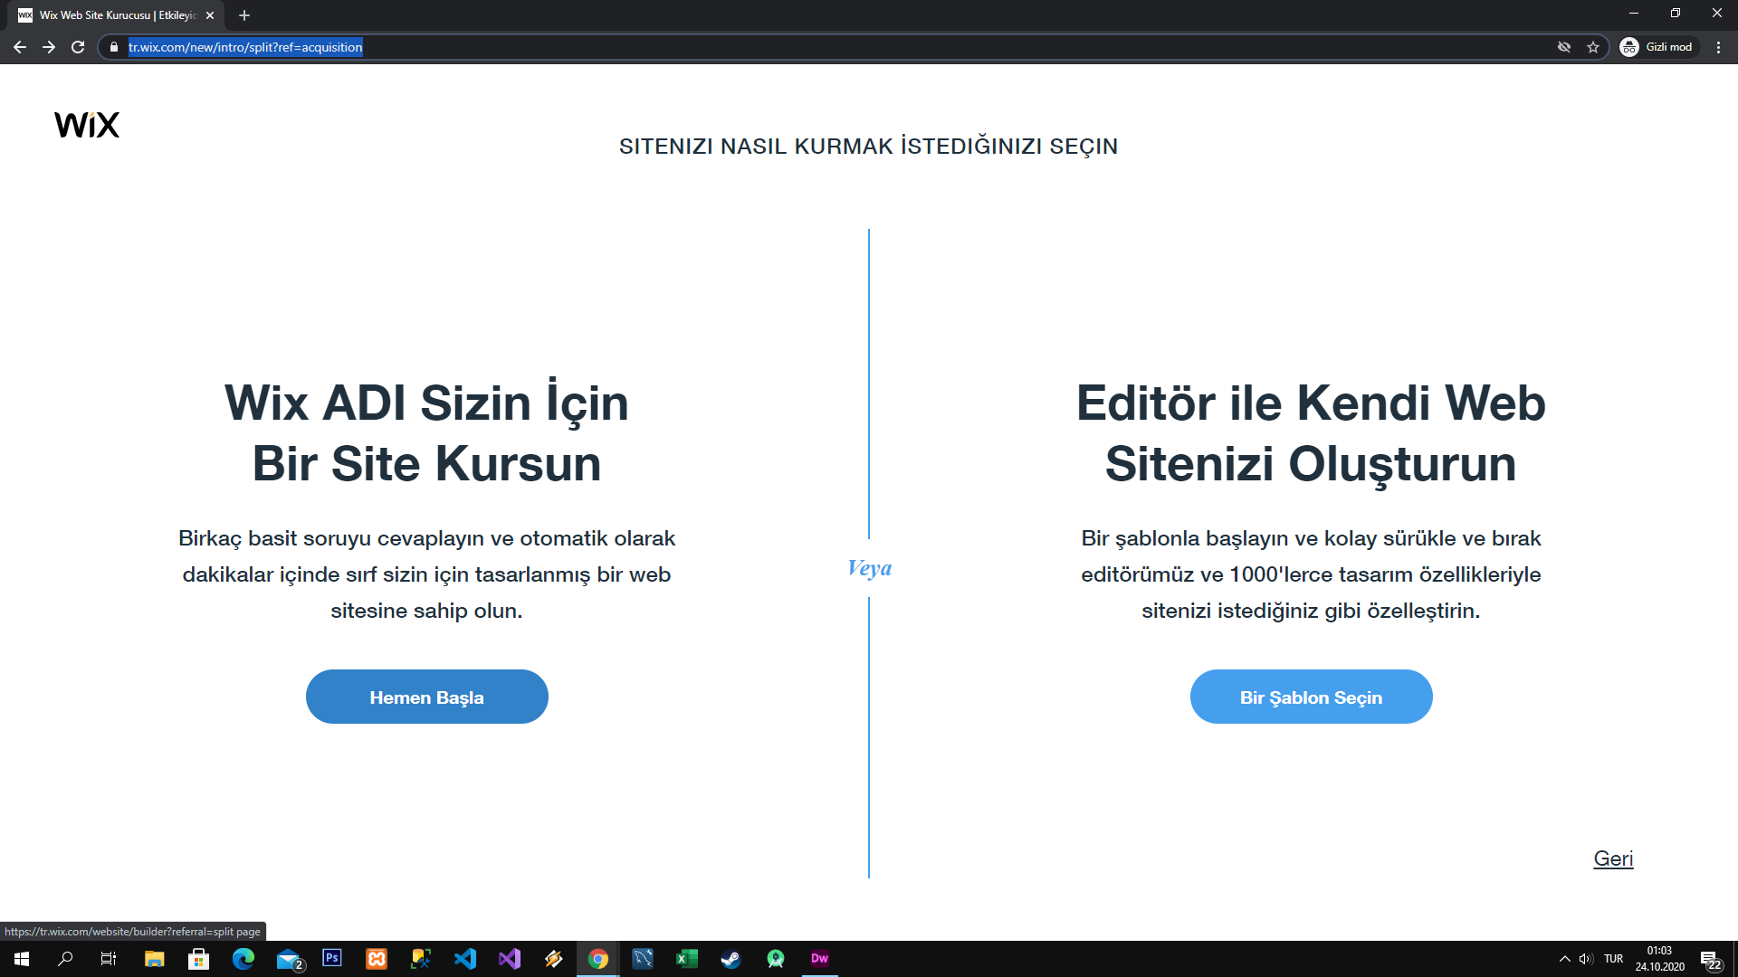Open Microsoft Store from taskbar

[198, 959]
